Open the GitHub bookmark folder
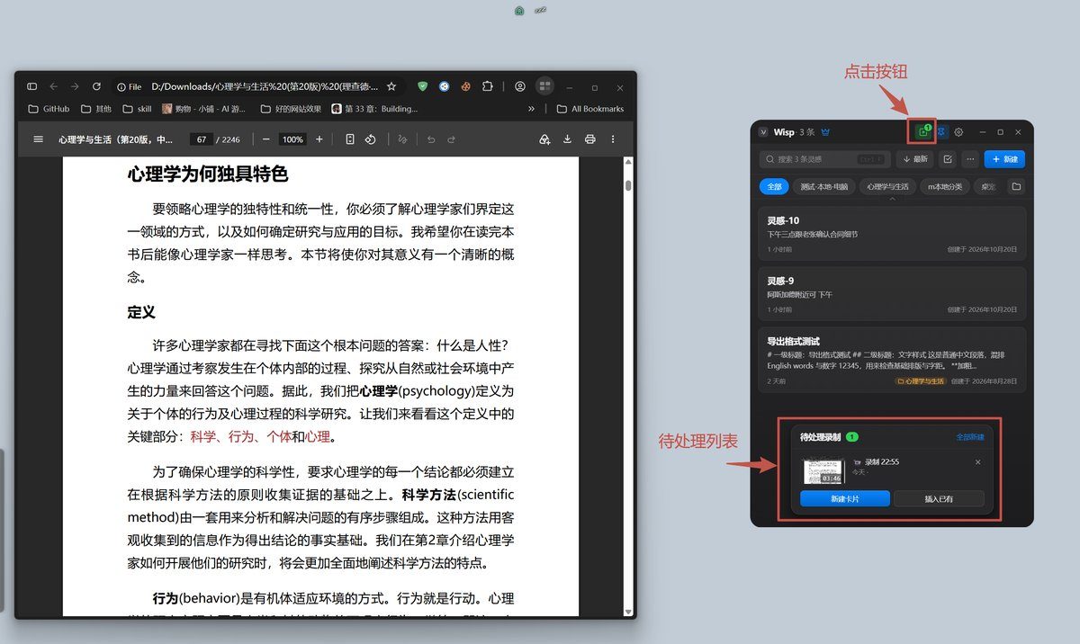 [x=49, y=109]
